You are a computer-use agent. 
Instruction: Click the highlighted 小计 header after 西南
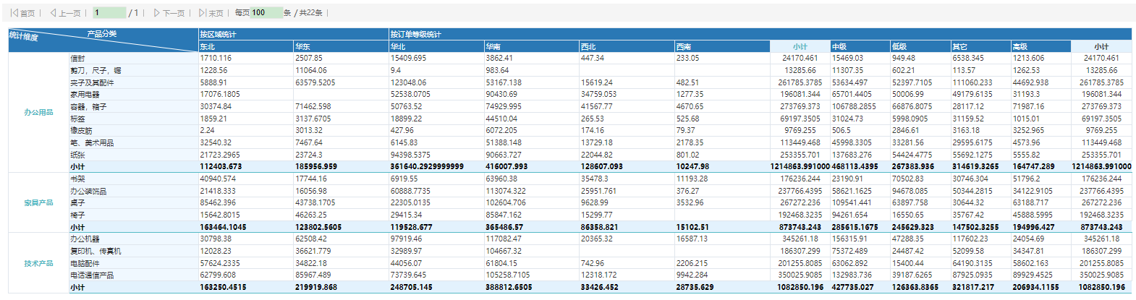coord(800,46)
